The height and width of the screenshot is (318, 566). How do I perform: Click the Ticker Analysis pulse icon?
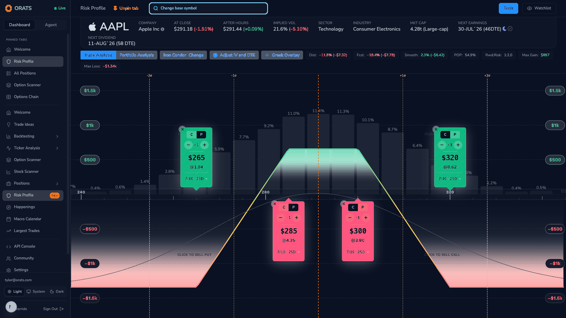point(9,148)
